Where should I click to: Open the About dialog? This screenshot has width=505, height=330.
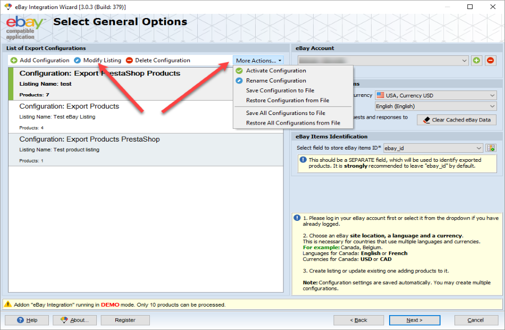[75, 320]
